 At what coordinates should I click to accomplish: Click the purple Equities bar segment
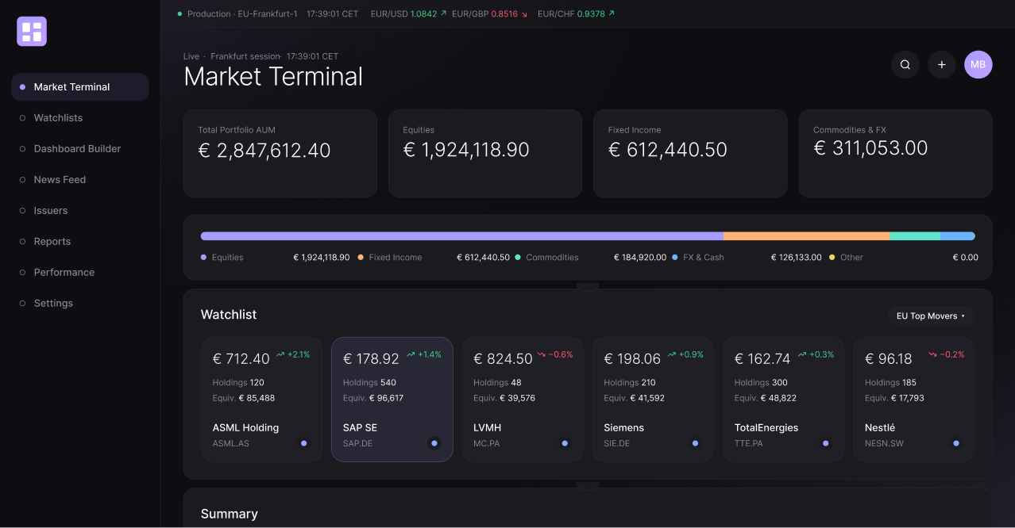tap(462, 236)
